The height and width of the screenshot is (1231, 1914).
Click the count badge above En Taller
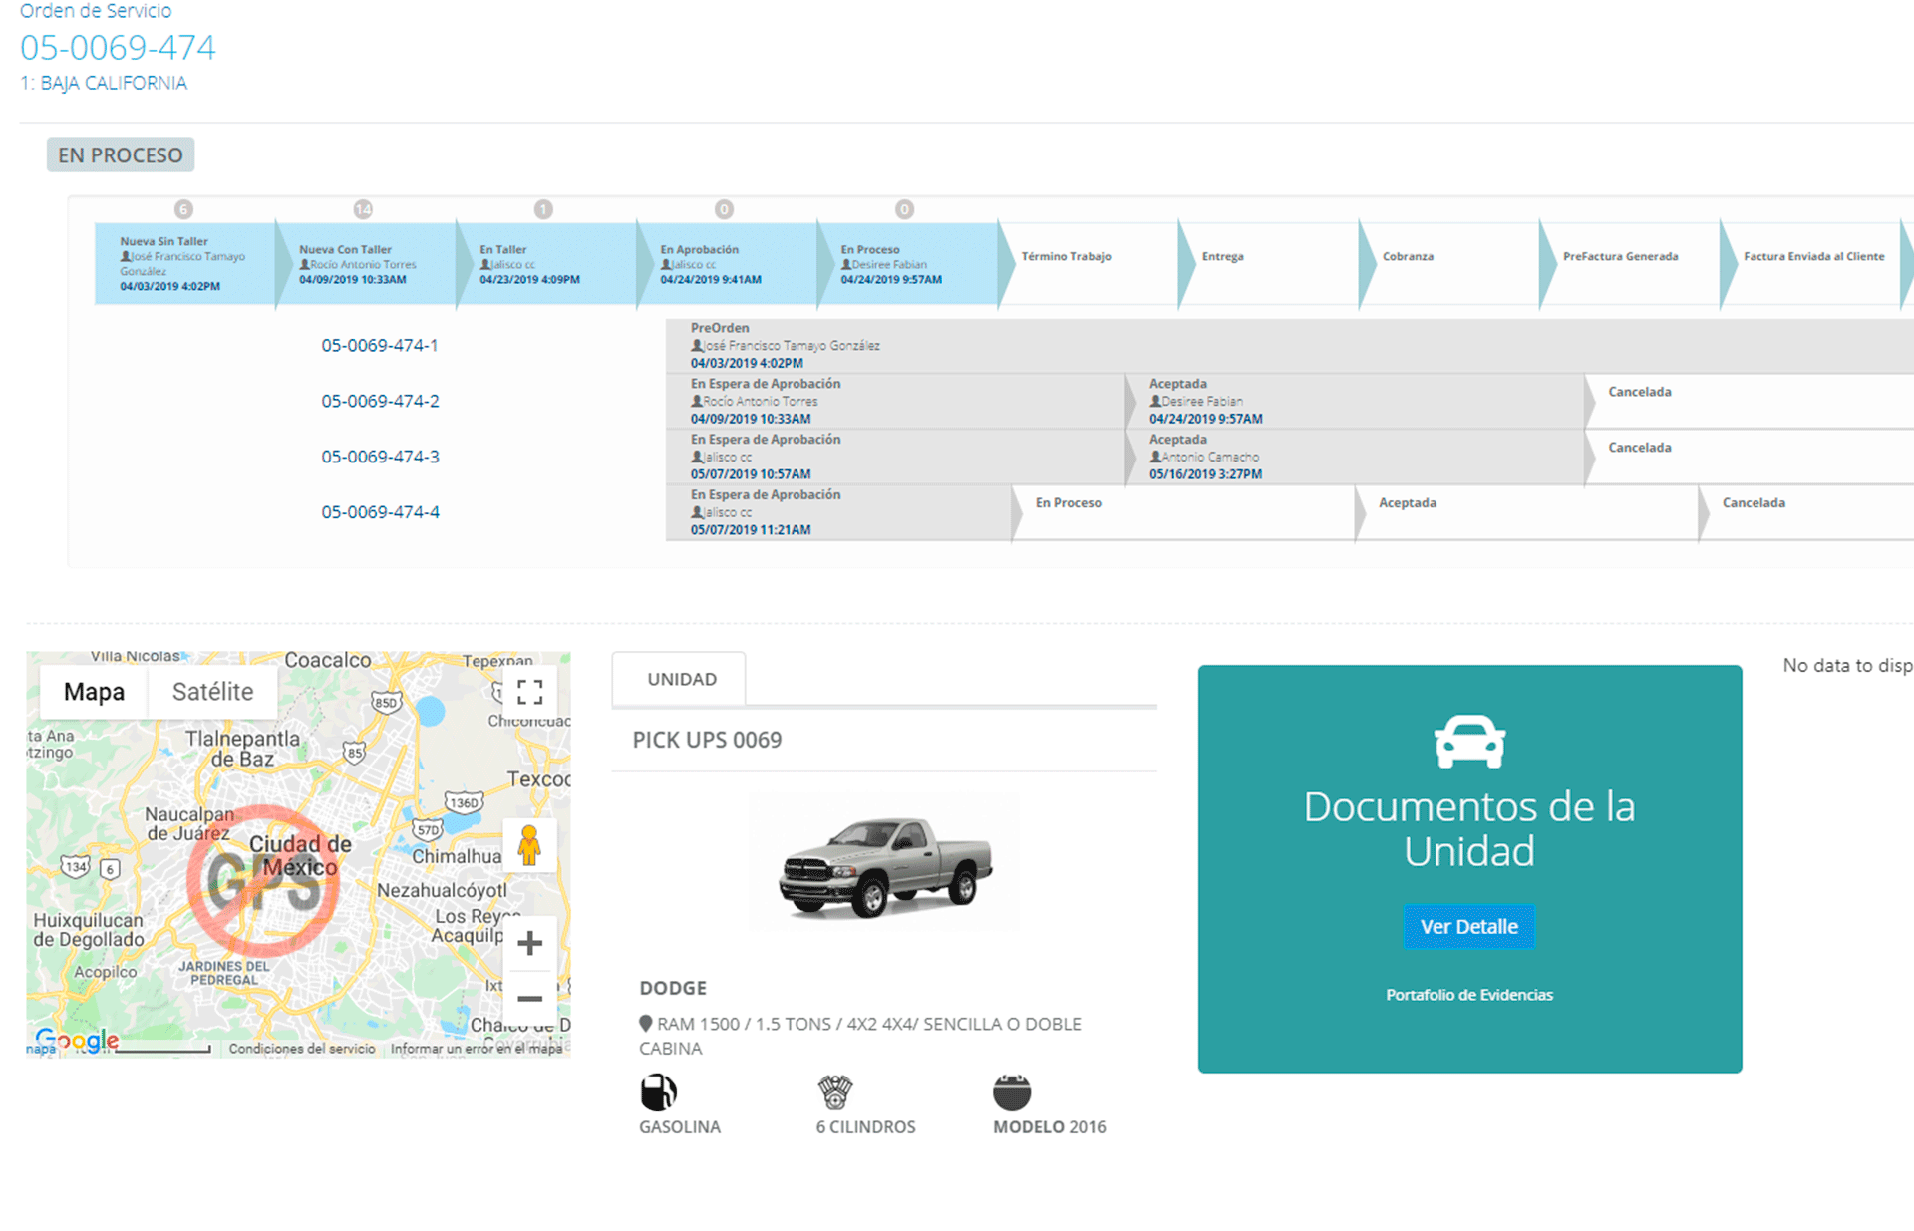point(543,209)
